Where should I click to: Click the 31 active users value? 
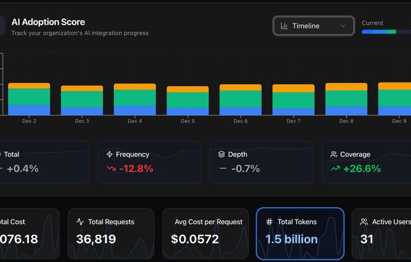pos(366,239)
